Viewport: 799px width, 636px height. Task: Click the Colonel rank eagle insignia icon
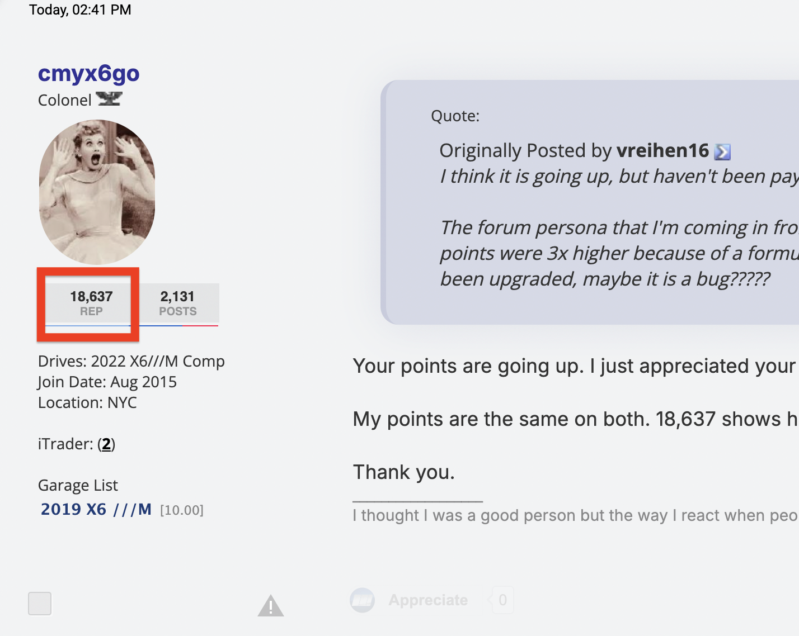(109, 99)
